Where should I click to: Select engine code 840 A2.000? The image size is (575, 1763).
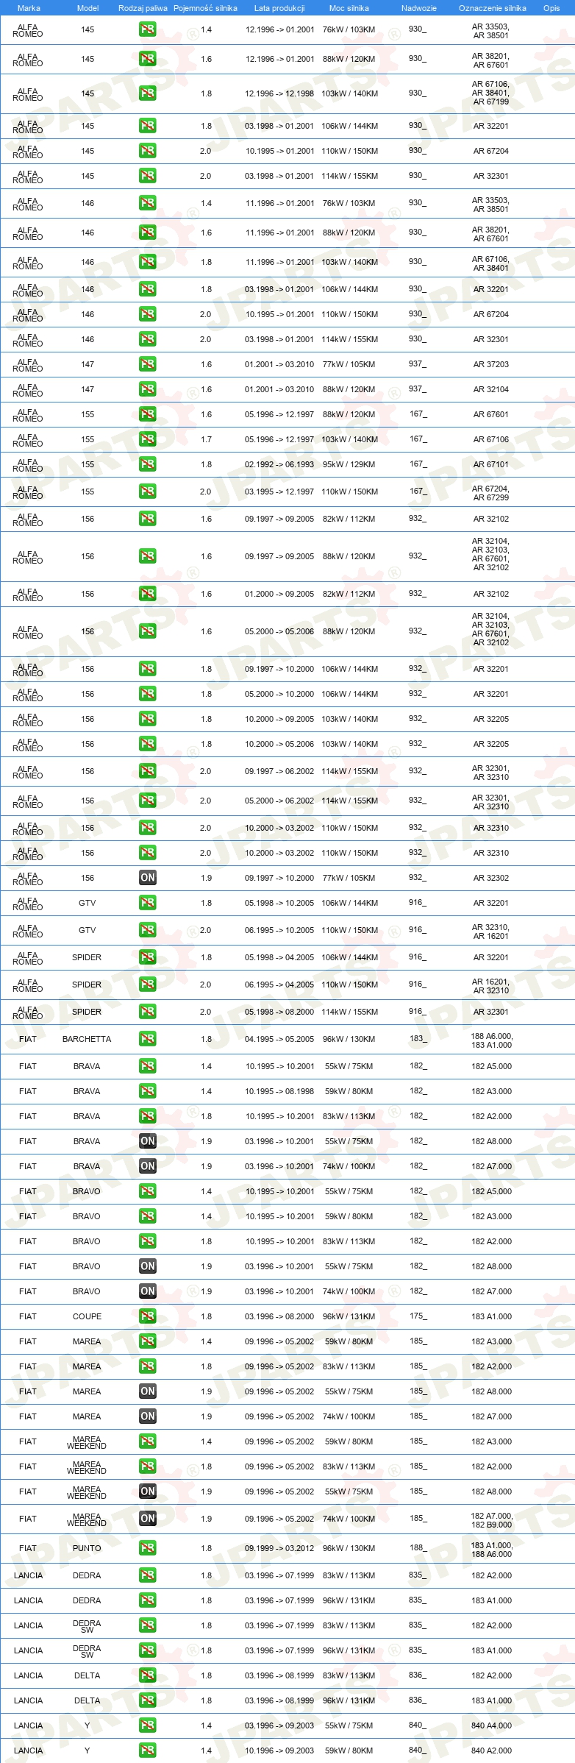click(x=491, y=1750)
